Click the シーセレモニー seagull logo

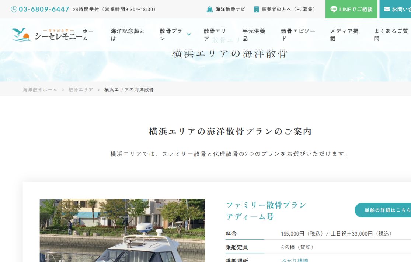click(47, 35)
